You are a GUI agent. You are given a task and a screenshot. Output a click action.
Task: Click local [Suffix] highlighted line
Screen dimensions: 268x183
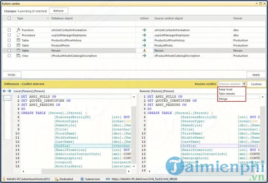92,146
